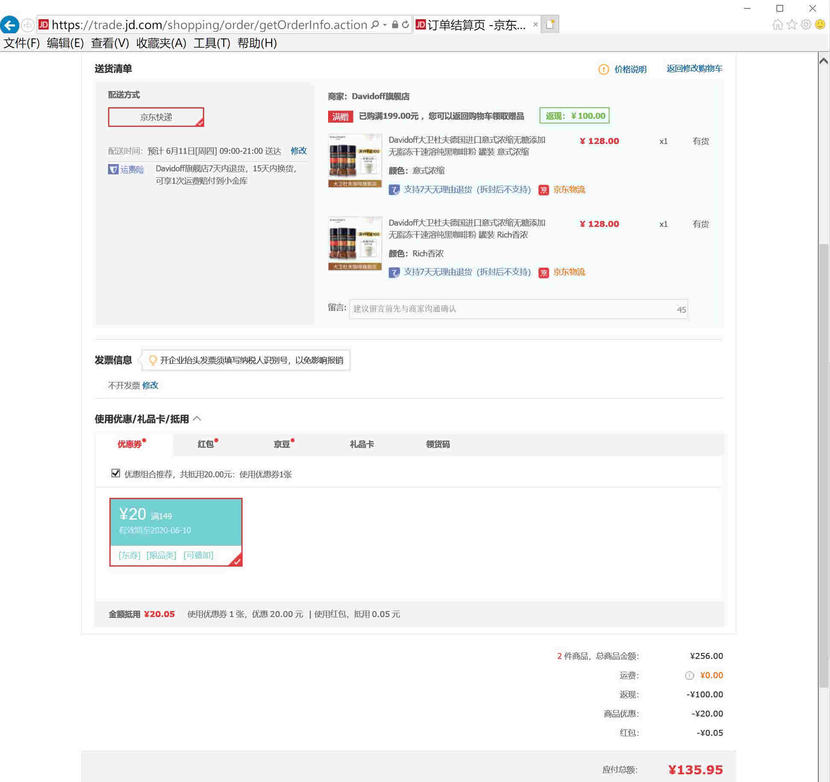Click the scrollbar up arrow
Image resolution: width=830 pixels, height=782 pixels.
(824, 61)
